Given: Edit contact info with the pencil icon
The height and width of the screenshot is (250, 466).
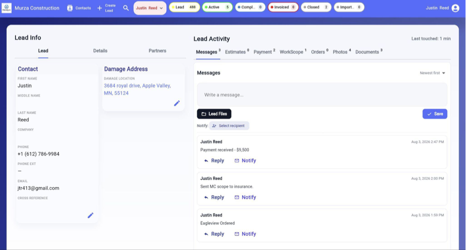Looking at the screenshot, I should (91, 215).
